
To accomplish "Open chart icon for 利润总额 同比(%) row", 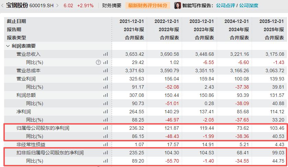I will click(106, 103).
